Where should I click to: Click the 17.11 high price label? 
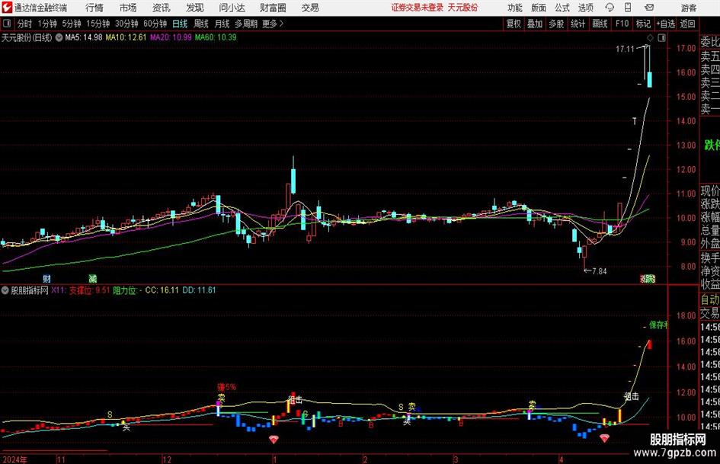(625, 49)
